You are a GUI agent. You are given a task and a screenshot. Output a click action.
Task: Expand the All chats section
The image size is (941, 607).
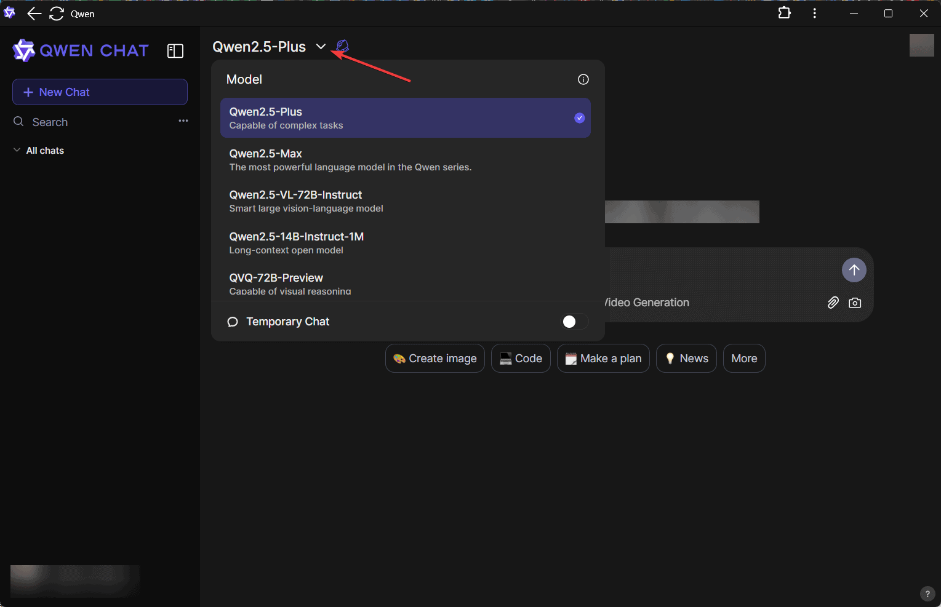pos(39,151)
